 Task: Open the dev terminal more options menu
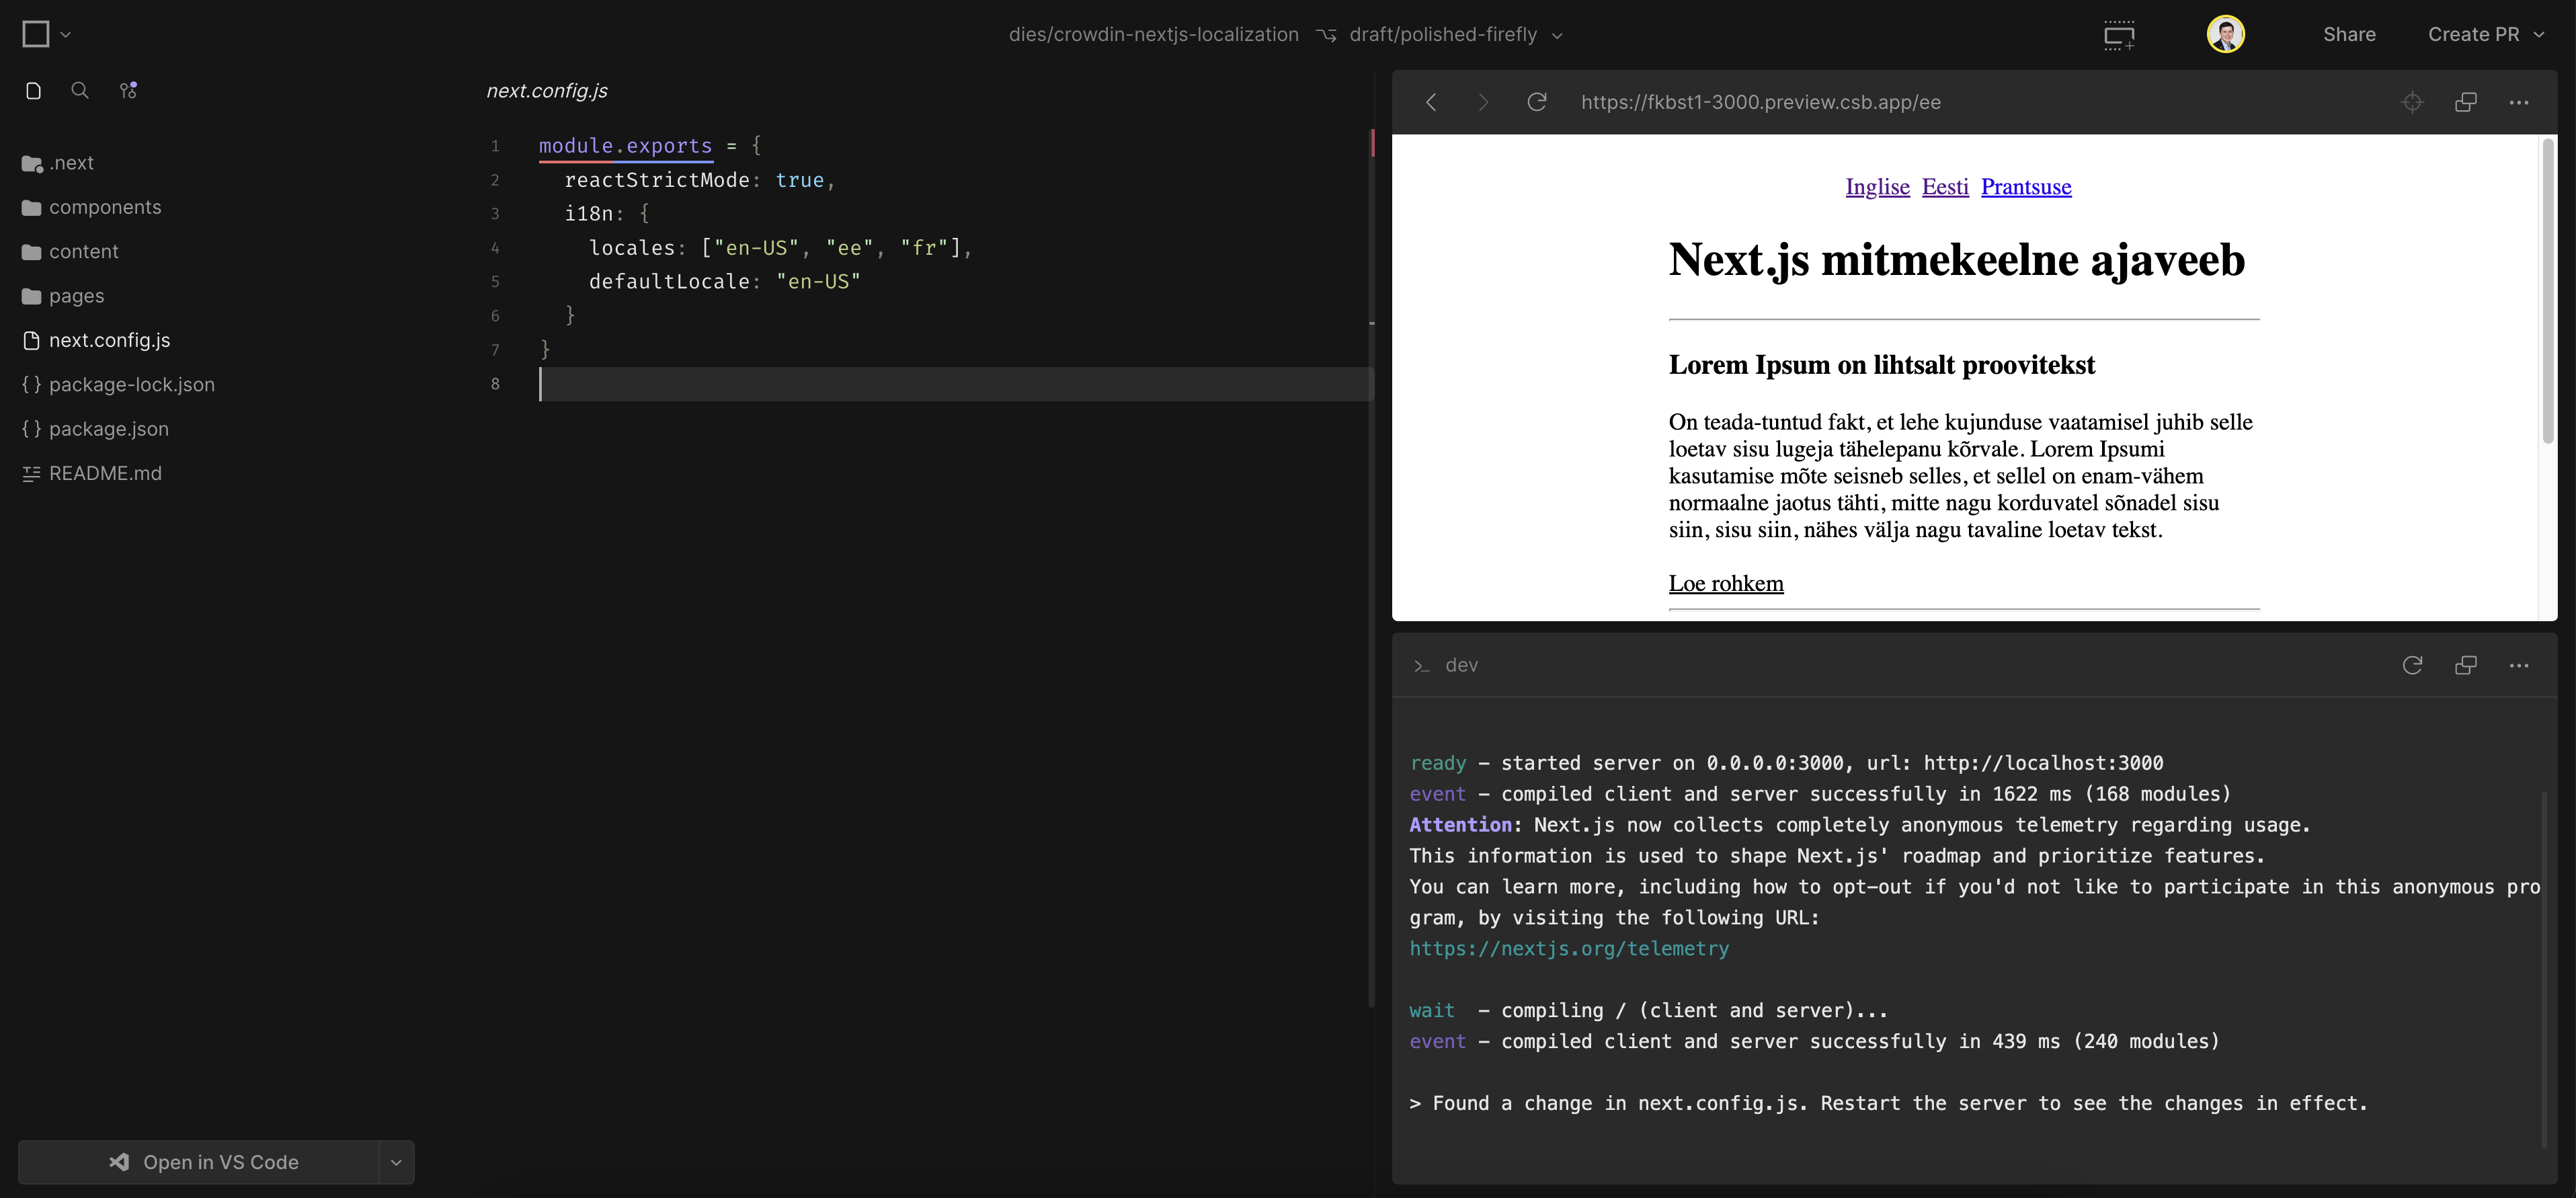(x=2519, y=666)
